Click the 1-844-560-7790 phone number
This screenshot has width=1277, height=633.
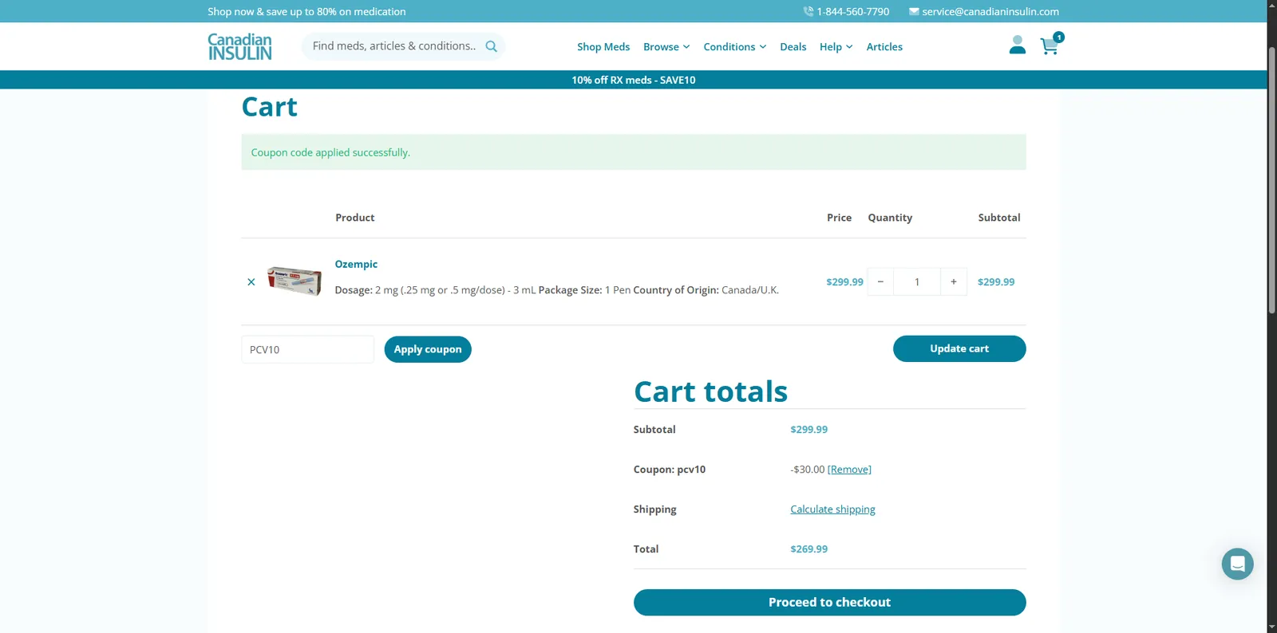852,11
